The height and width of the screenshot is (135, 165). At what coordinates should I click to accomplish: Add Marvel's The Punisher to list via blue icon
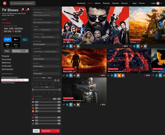[71, 105]
